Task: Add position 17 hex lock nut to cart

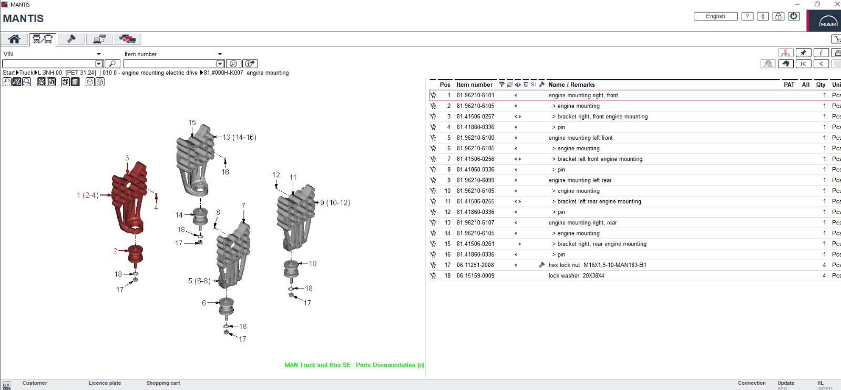Action: [x=433, y=265]
